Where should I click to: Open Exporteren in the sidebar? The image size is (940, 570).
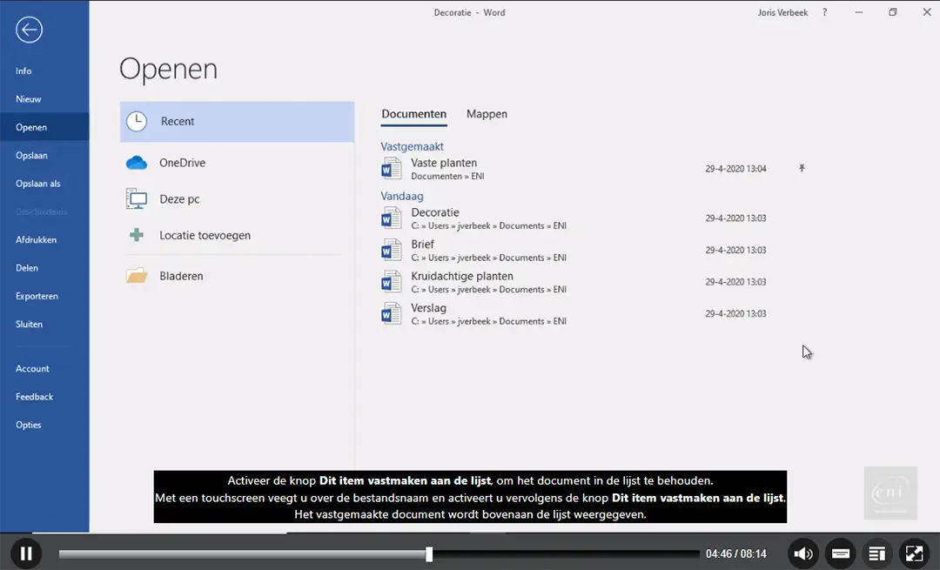point(44,296)
